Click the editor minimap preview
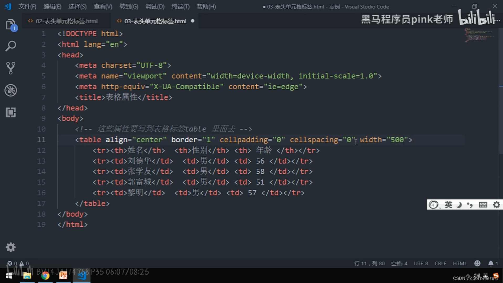This screenshot has width=503, height=283. tap(480, 35)
